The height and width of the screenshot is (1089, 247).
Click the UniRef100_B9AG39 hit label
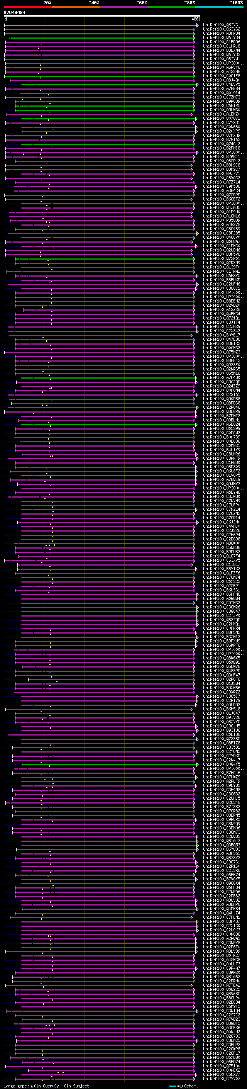pyautogui.click(x=221, y=102)
